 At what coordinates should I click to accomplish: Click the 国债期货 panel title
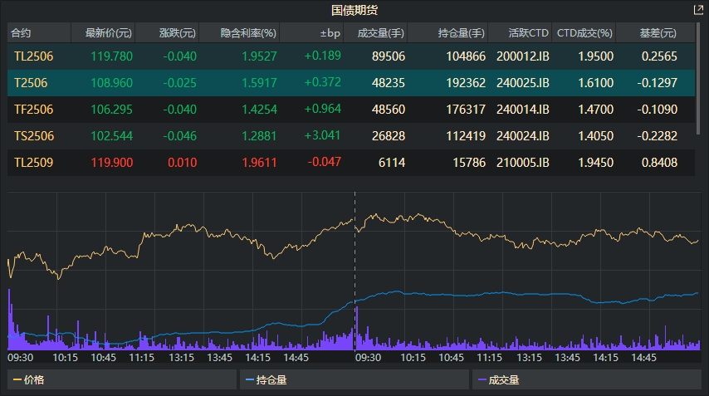[x=354, y=10]
